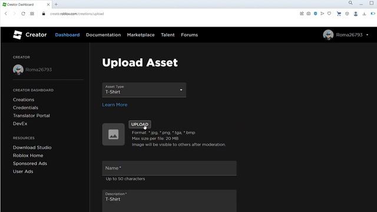Open Sponsored Ads in the sidebar

click(x=30, y=164)
